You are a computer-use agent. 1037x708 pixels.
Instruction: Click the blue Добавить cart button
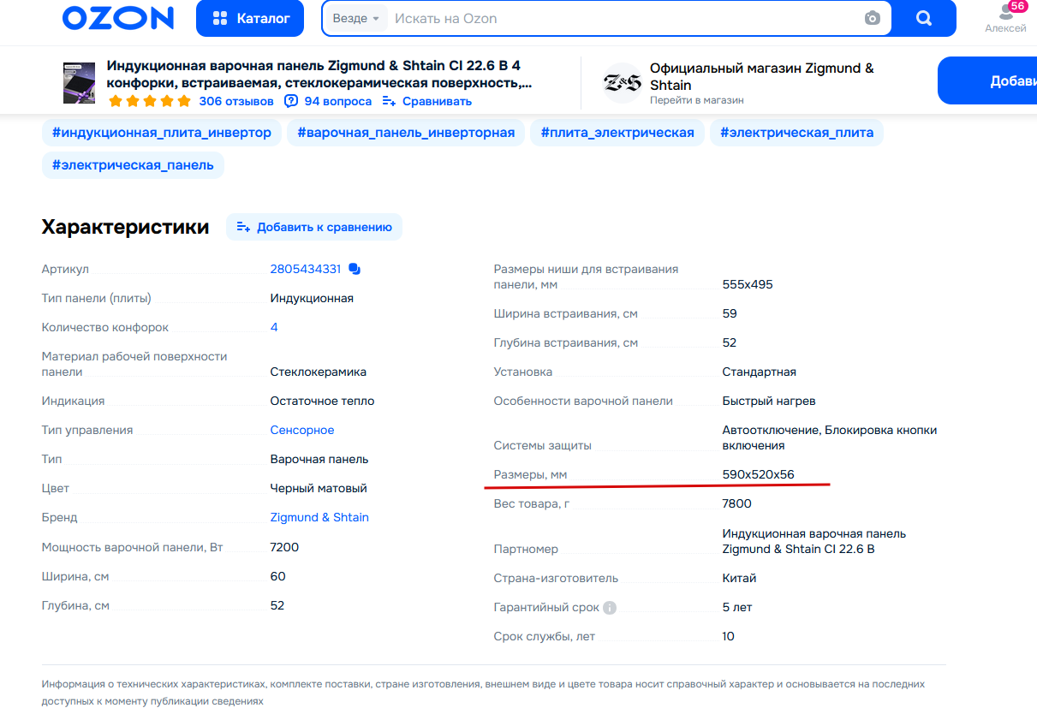988,80
